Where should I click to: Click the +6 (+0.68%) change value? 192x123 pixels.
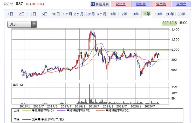click(35, 4)
